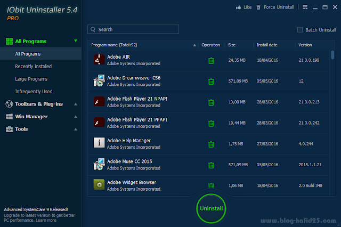Click the trash icon for Adobe Muse CC 2015

(x=211, y=165)
